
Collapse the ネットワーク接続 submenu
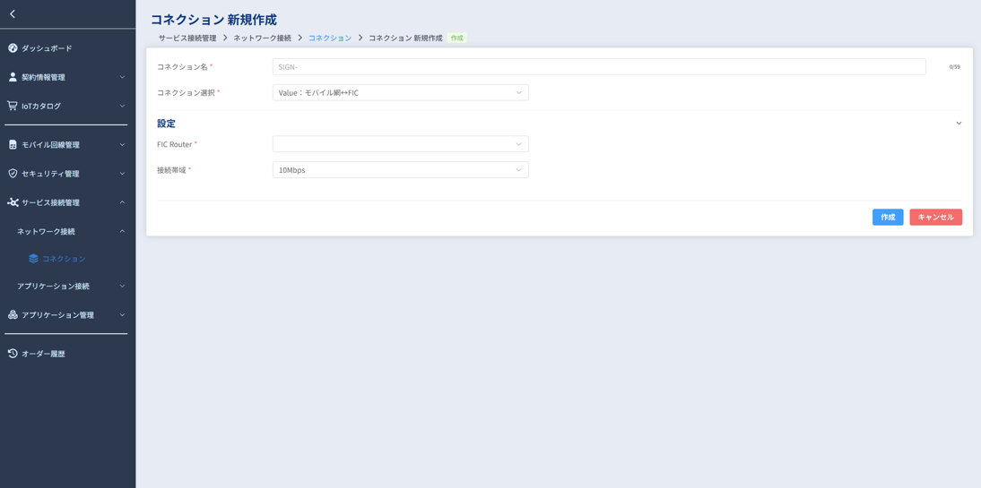tap(122, 232)
